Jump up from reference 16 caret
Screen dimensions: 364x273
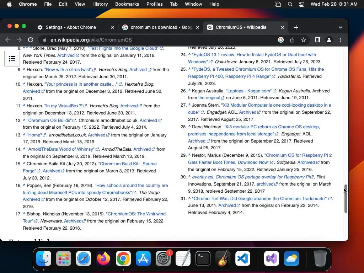point(24,185)
